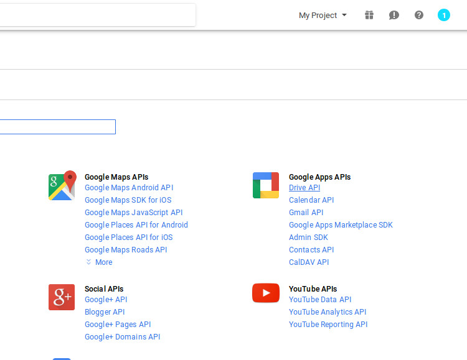Open Google Places API for iOS

[x=129, y=238]
